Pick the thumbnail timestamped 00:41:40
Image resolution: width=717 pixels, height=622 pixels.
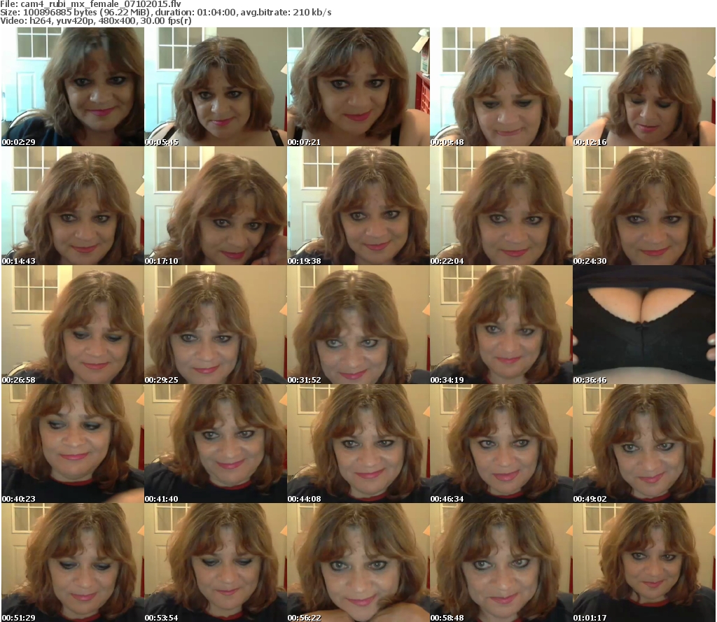coord(216,444)
